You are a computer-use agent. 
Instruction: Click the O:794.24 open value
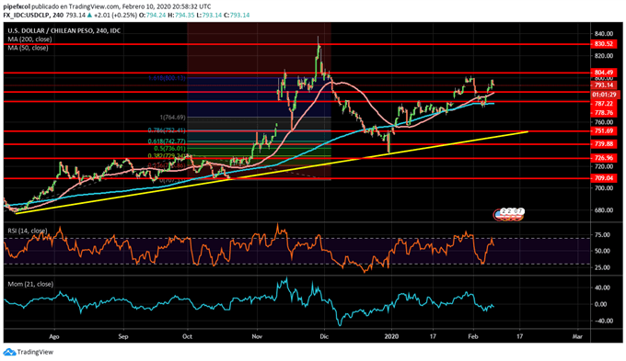pos(153,15)
